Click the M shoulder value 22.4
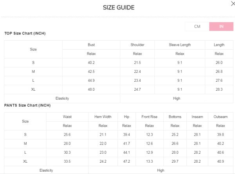Image resolution: width=235 pixels, height=174 pixels. 137,72
